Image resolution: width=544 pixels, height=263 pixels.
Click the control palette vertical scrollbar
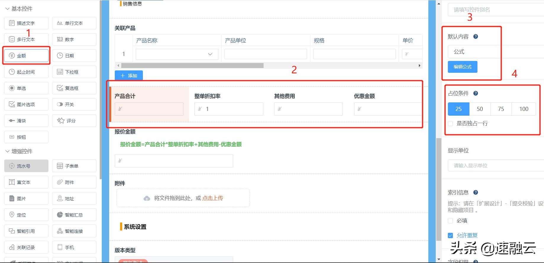point(101,90)
